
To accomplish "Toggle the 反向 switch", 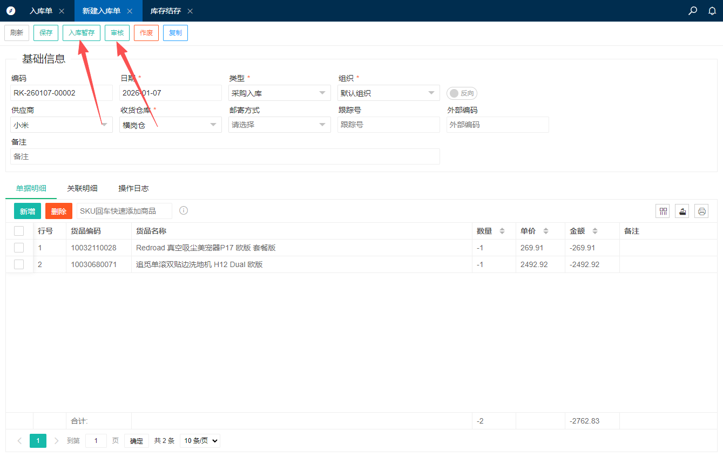I will point(462,93).
